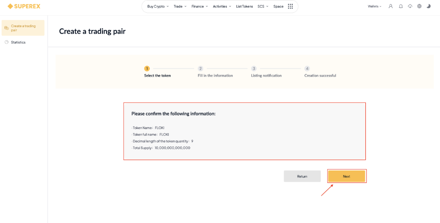Expand the Buy Crypto dropdown
The image size is (440, 223).
[158, 7]
